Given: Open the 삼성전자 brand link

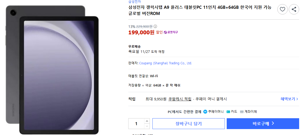Looking at the screenshot, I should [135, 2].
